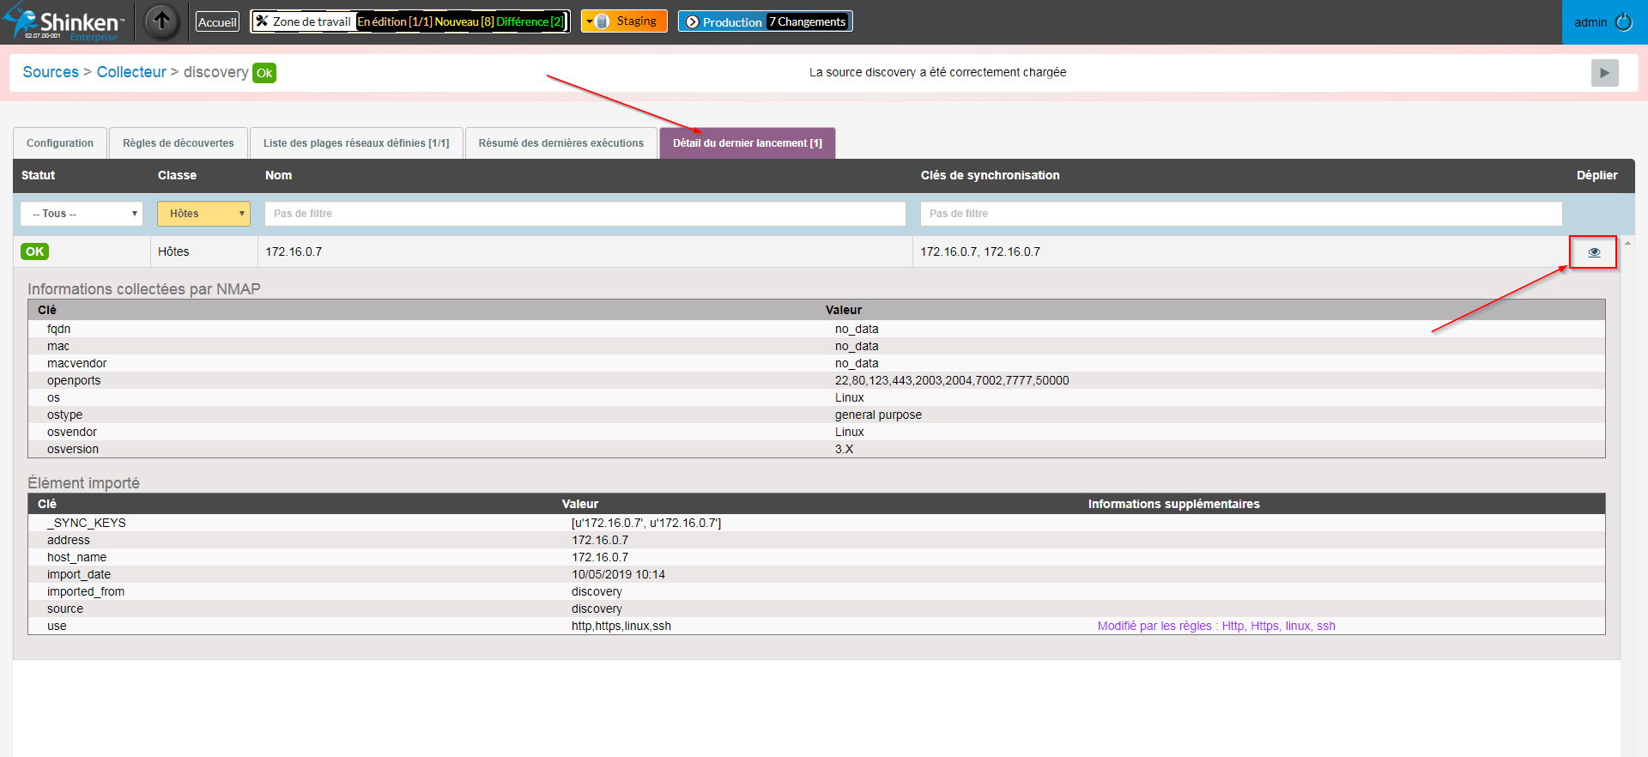Switch to the Configuration tab
Viewport: 1648px width, 757px height.
pyautogui.click(x=60, y=143)
